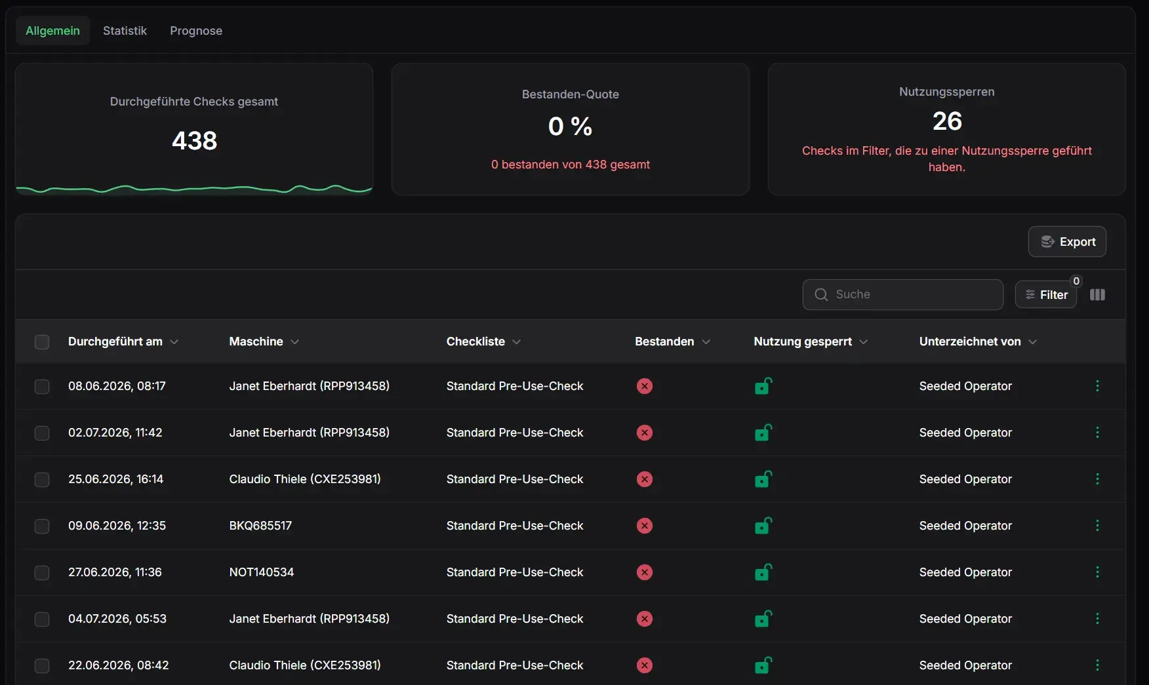Click the three-dot menu for 08.06.2026 row
1149x685 pixels.
click(x=1097, y=386)
